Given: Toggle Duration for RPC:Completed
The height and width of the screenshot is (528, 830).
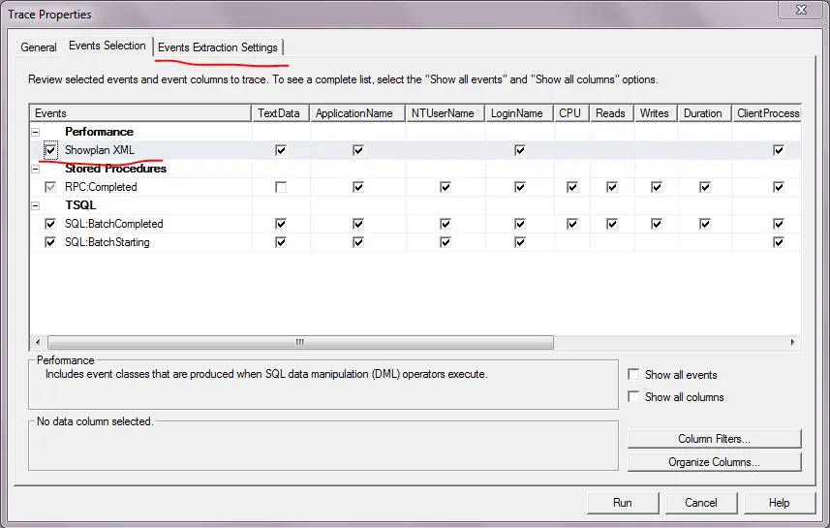Looking at the screenshot, I should (x=704, y=187).
